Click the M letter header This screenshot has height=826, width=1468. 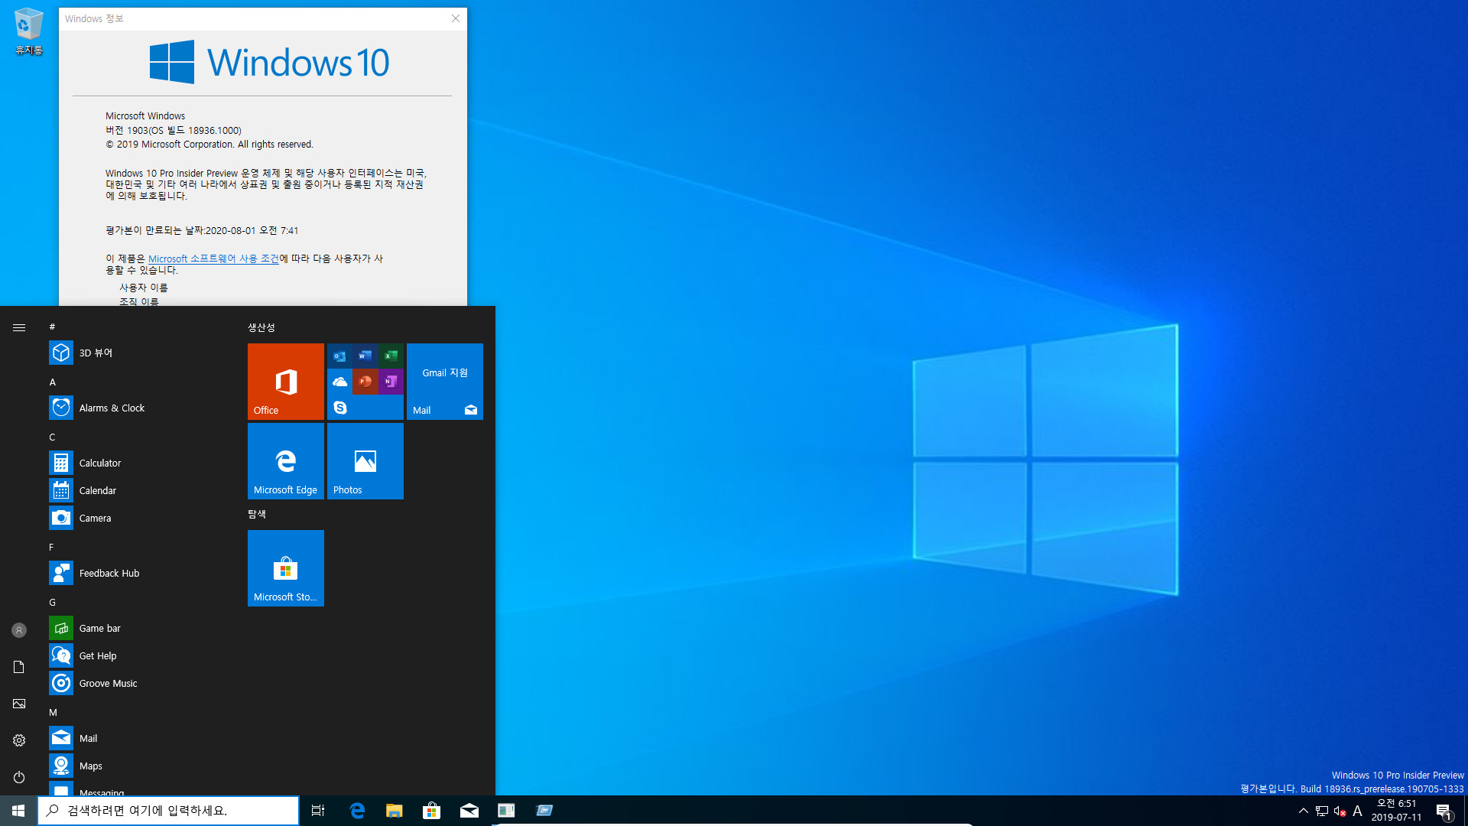(53, 712)
